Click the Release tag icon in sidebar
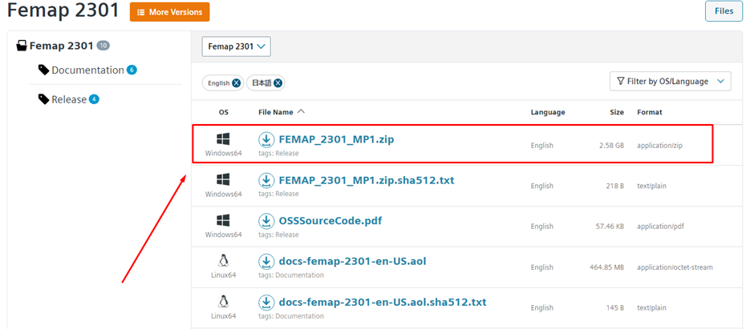This screenshot has height=329, width=754. 44,99
